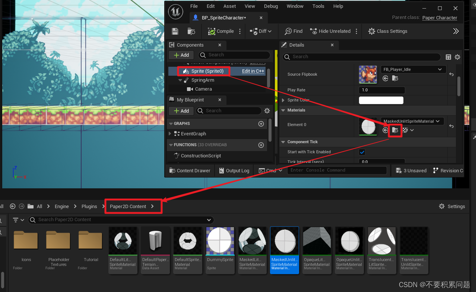476x292 pixels.
Task: Add a new component
Action: pos(181,55)
